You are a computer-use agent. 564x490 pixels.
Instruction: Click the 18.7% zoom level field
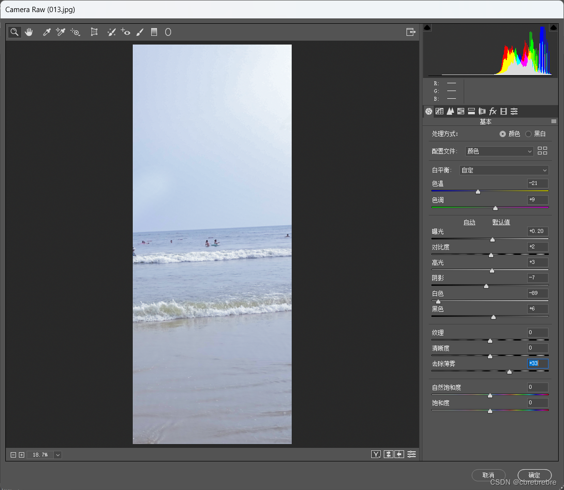(x=40, y=455)
